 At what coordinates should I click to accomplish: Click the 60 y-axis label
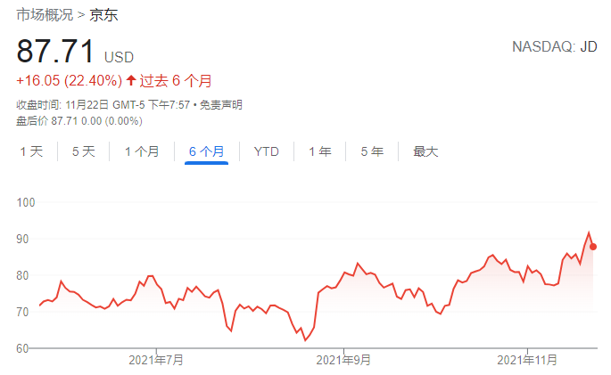[x=22, y=348]
